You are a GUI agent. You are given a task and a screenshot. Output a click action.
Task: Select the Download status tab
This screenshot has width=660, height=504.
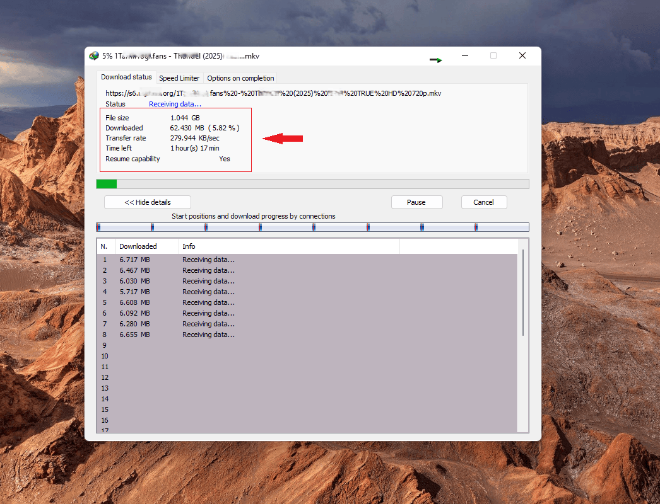(126, 77)
